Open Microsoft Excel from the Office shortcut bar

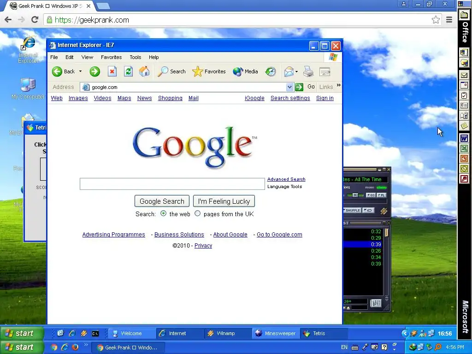tap(464, 148)
